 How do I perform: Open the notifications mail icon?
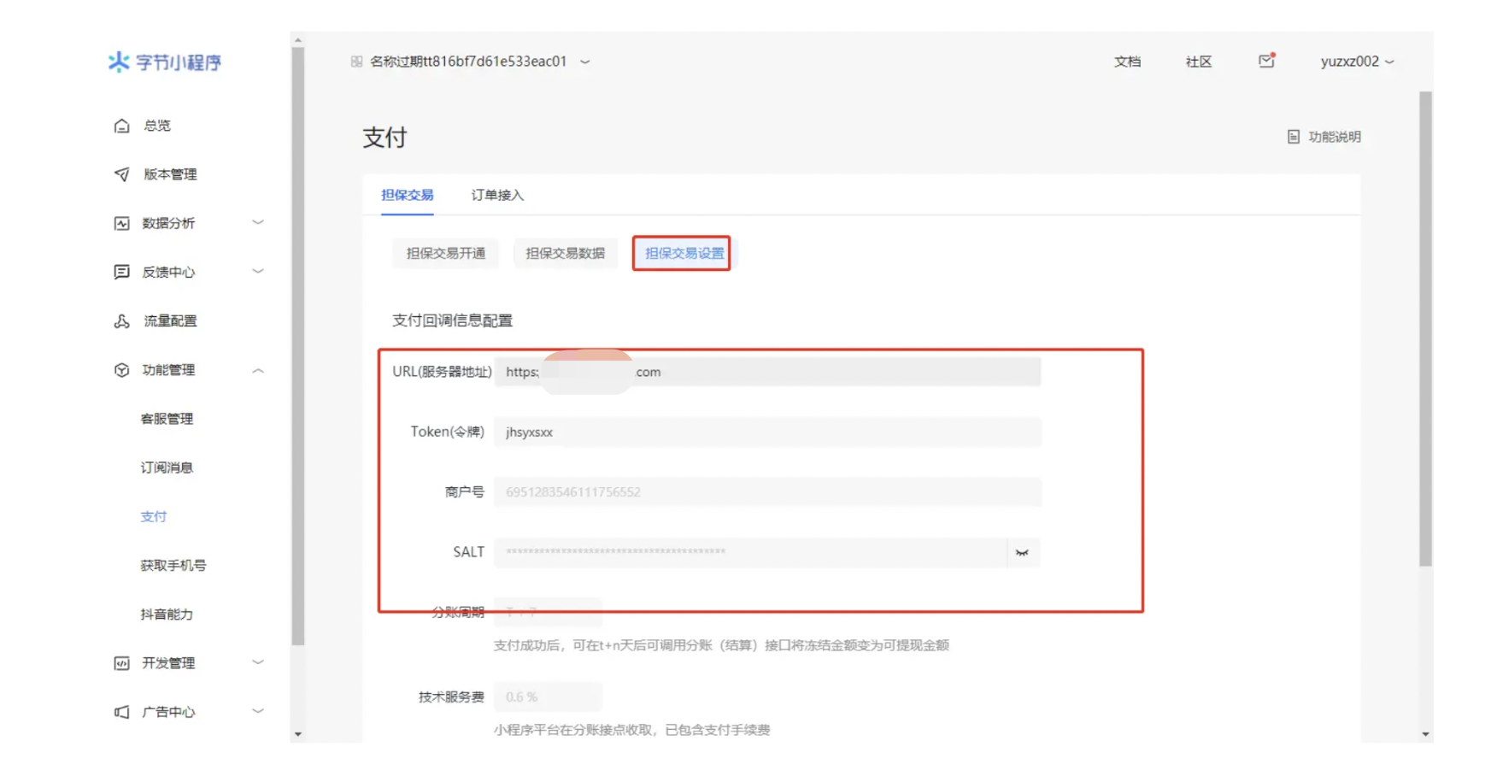[x=1266, y=61]
